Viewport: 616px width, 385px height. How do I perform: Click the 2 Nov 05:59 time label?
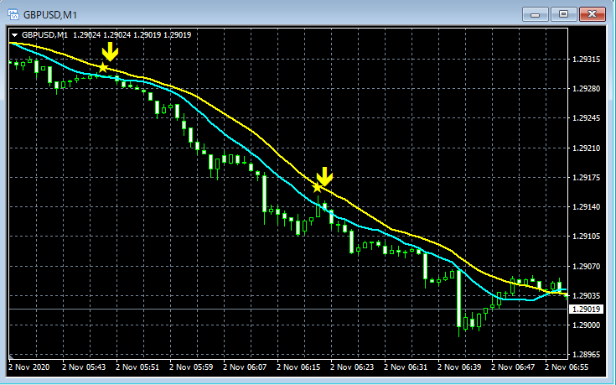tap(191, 367)
